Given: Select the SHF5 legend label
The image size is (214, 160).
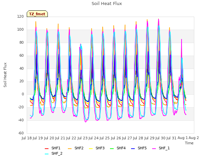Looking at the screenshot, I should coord(142,148).
